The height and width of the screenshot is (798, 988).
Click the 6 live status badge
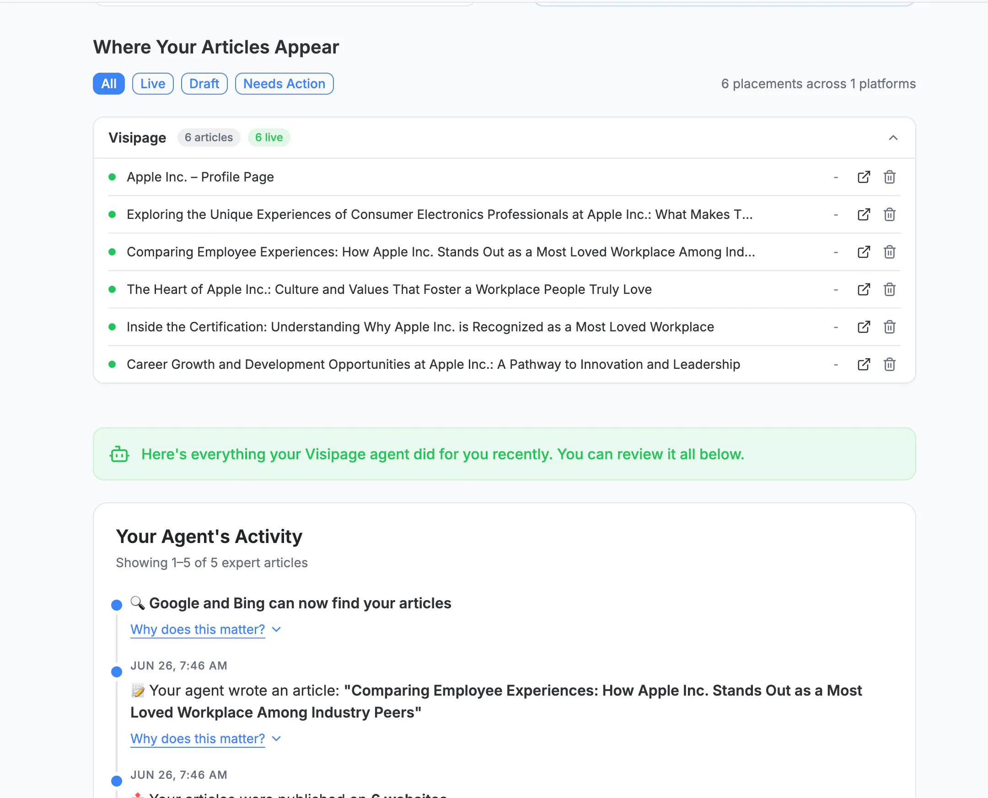pos(269,138)
